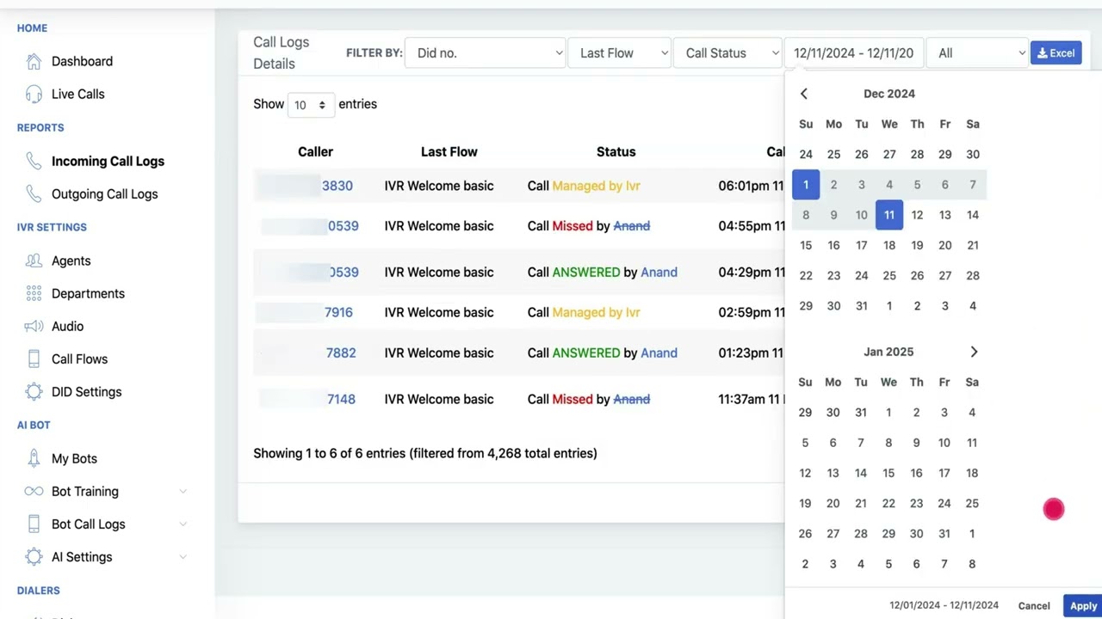Open caller number ending 3830

coord(337,186)
